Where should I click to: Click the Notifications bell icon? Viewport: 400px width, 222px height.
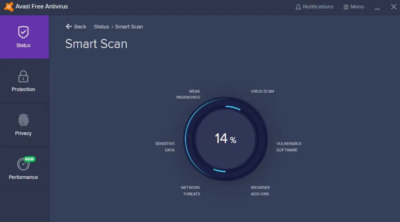(x=298, y=7)
